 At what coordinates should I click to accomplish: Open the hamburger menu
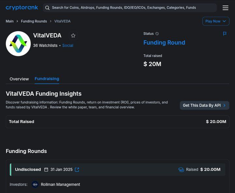[x=226, y=8]
